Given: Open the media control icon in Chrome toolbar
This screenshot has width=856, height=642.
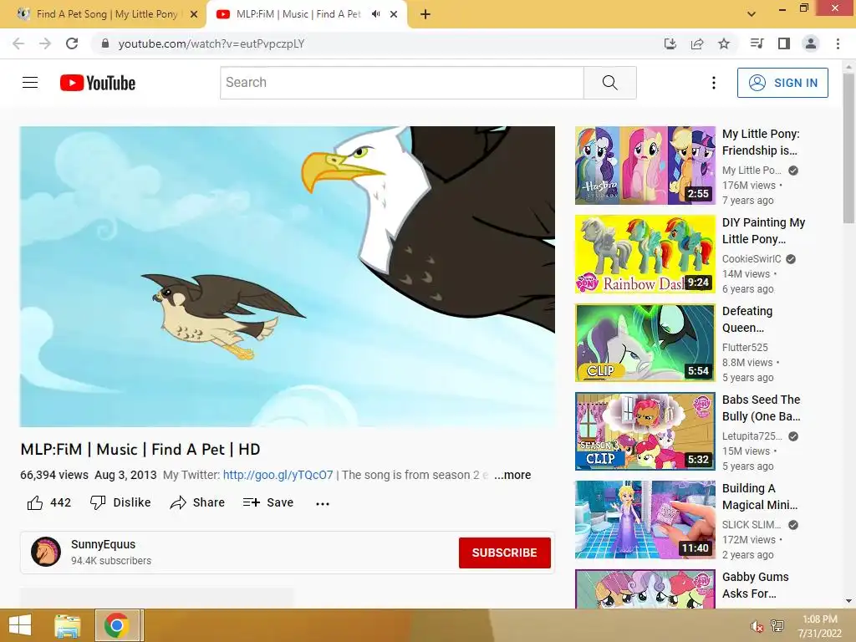Looking at the screenshot, I should 757,43.
